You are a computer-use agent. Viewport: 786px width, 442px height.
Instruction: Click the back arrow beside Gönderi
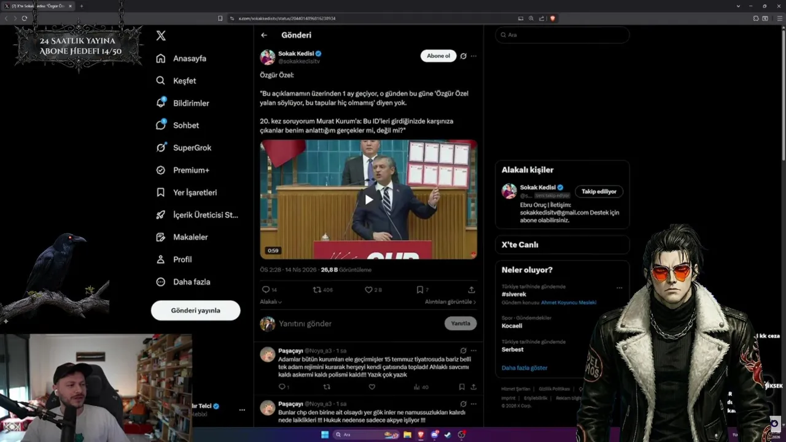tap(264, 36)
